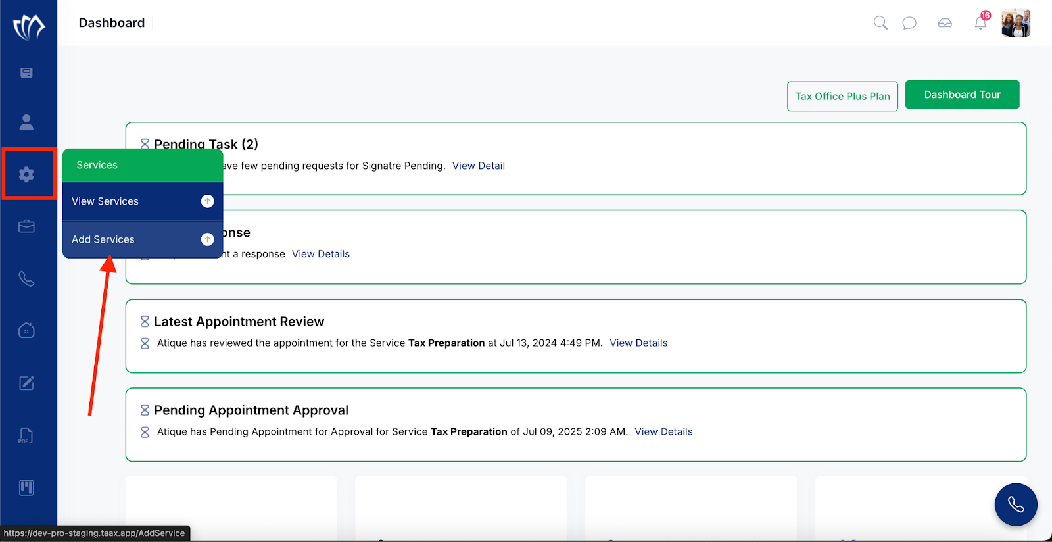Viewport: 1052px width, 542px height.
Task: Open View Details for Latest Appointment Review
Action: (638, 343)
